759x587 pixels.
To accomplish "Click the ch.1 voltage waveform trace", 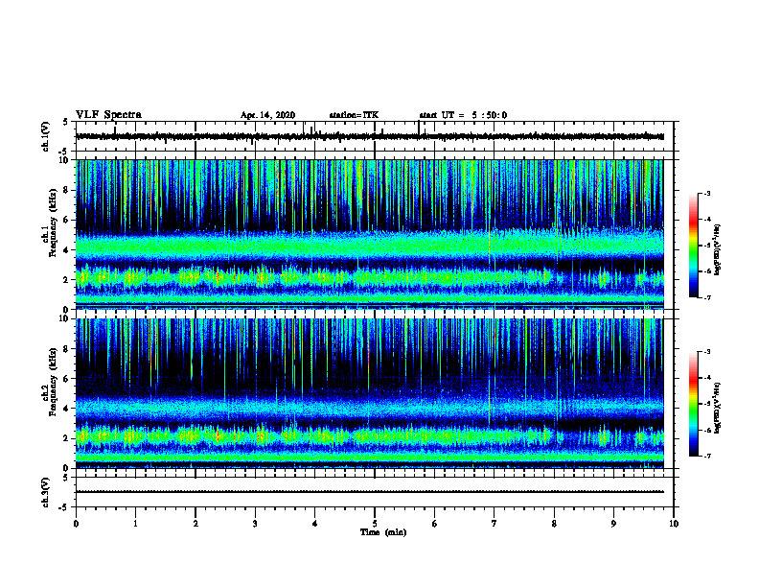I will click(370, 136).
